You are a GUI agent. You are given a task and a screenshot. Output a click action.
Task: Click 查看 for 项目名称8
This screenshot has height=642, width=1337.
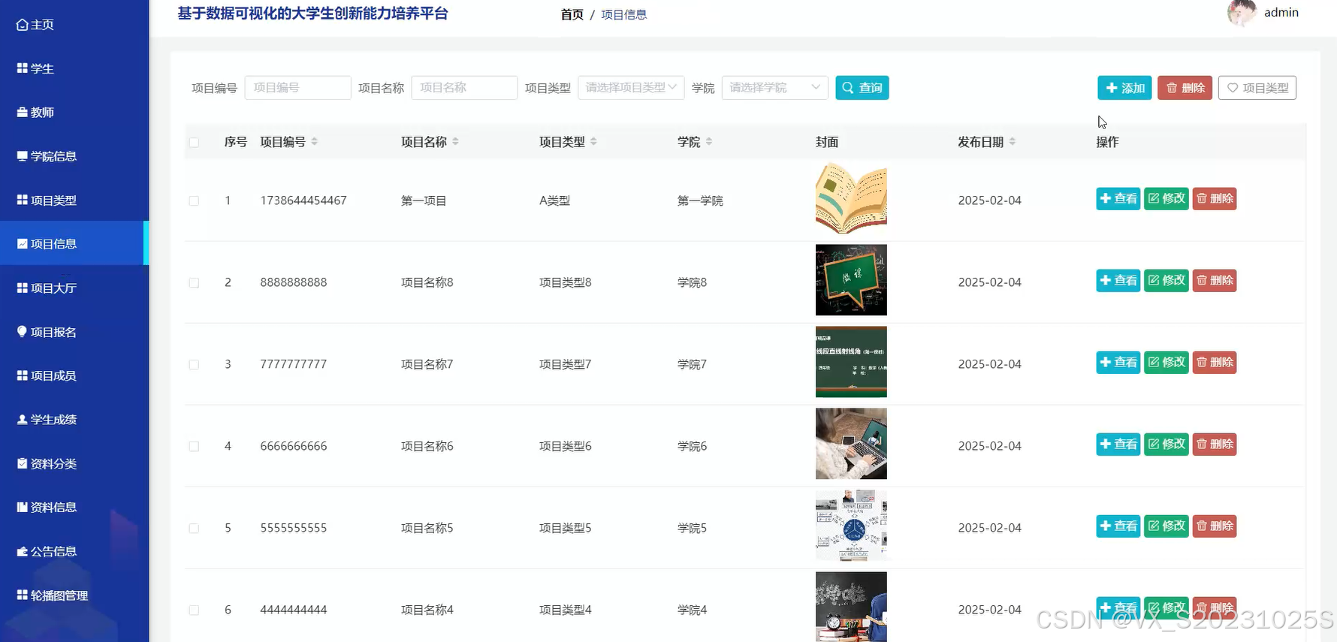[1118, 281]
